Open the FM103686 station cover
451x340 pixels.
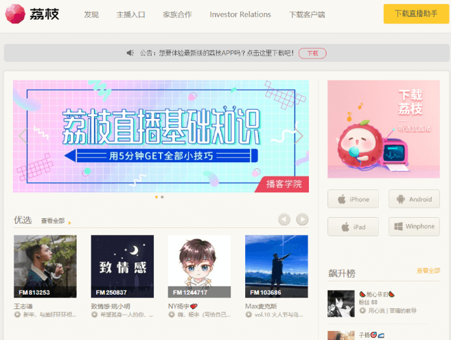(277, 267)
